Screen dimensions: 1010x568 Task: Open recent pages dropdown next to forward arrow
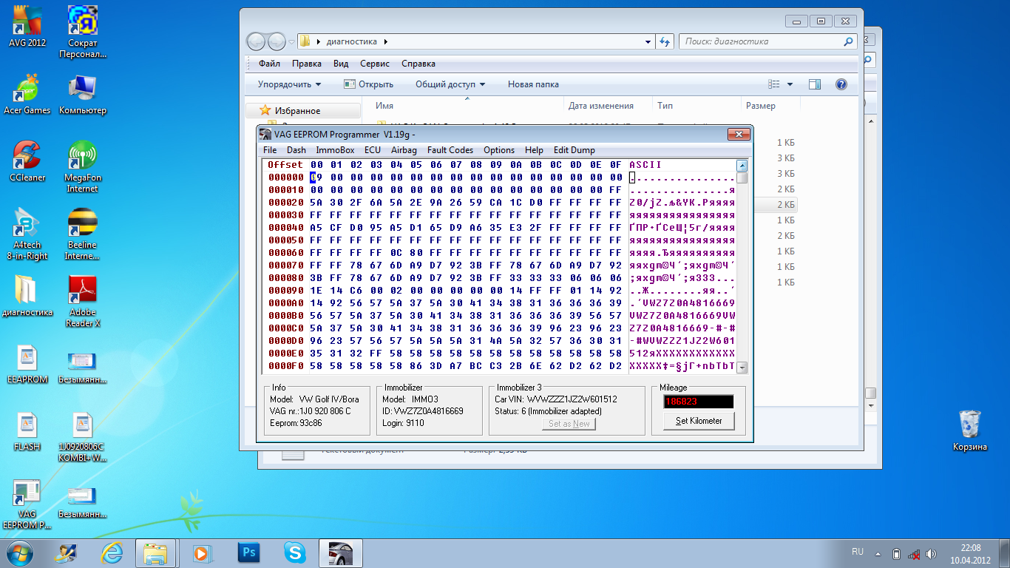292,41
